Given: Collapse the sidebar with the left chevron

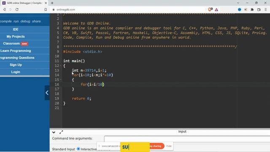Looking at the screenshot, I should tap(47, 93).
